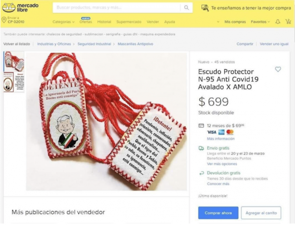Expand the account chevron before Mis compras

click(x=218, y=22)
